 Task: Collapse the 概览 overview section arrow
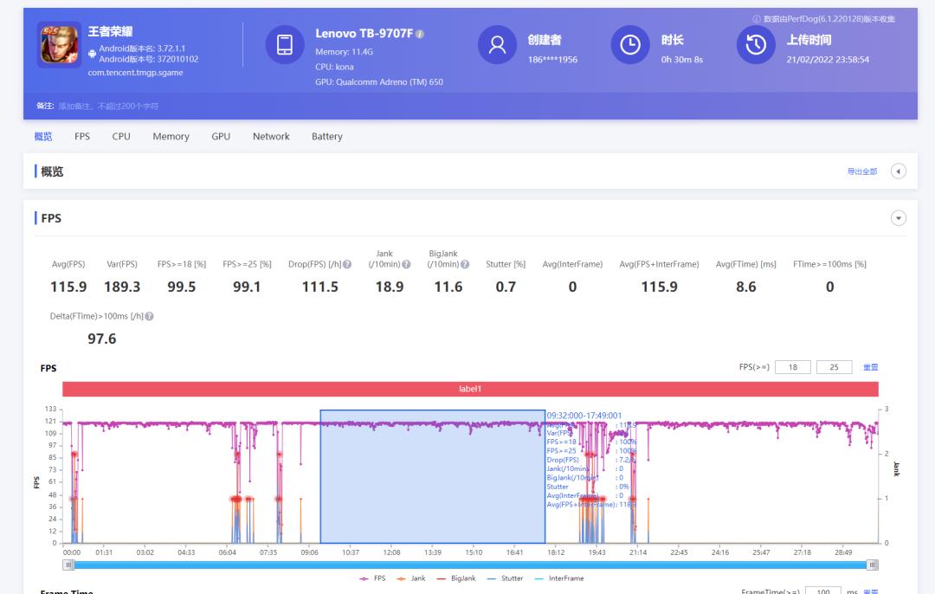[x=898, y=171]
